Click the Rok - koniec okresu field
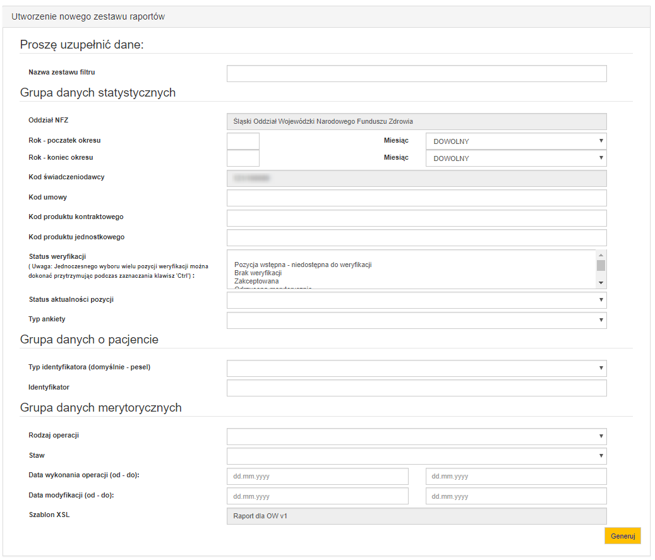 click(x=243, y=158)
